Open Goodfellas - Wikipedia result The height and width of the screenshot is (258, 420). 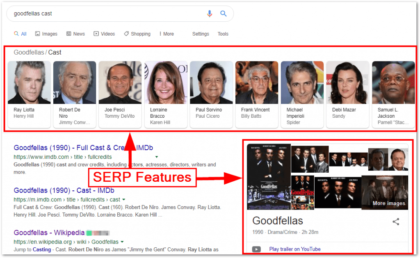49,233
